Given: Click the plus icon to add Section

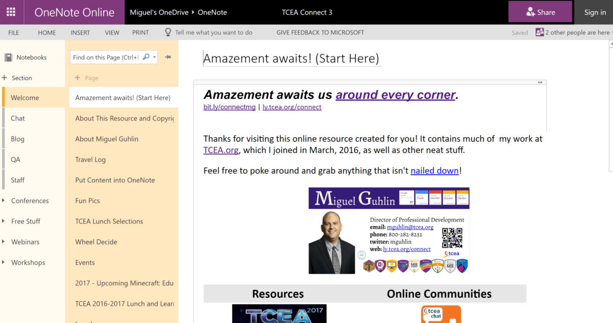Looking at the screenshot, I should 5,78.
